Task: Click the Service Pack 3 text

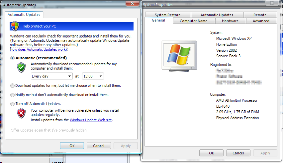Action: pyautogui.click(x=228, y=56)
